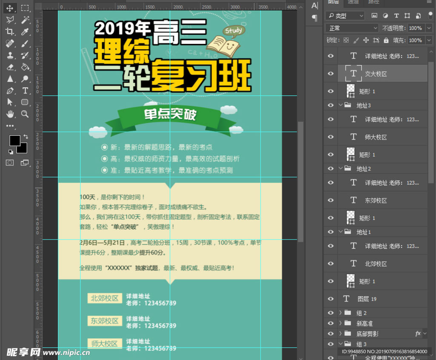Select the Zoom tool
The height and width of the screenshot is (360, 436).
pos(25,114)
